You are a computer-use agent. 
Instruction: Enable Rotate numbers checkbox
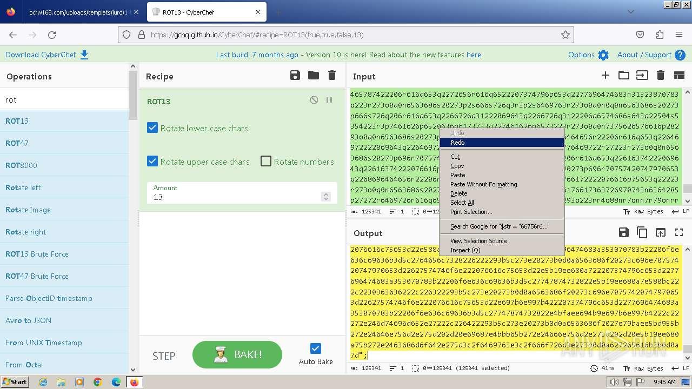[x=266, y=162]
